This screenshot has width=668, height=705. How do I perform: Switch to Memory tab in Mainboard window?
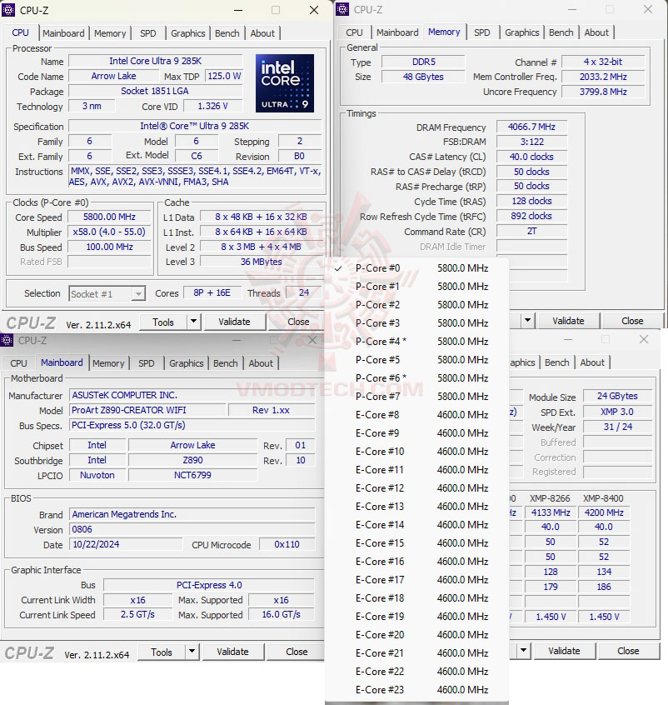(x=108, y=363)
